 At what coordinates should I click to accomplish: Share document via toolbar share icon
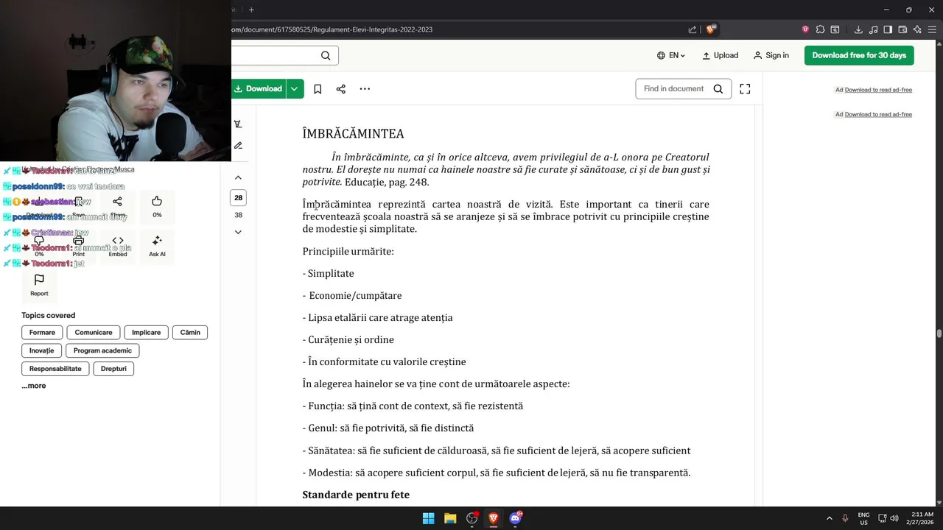tap(341, 89)
